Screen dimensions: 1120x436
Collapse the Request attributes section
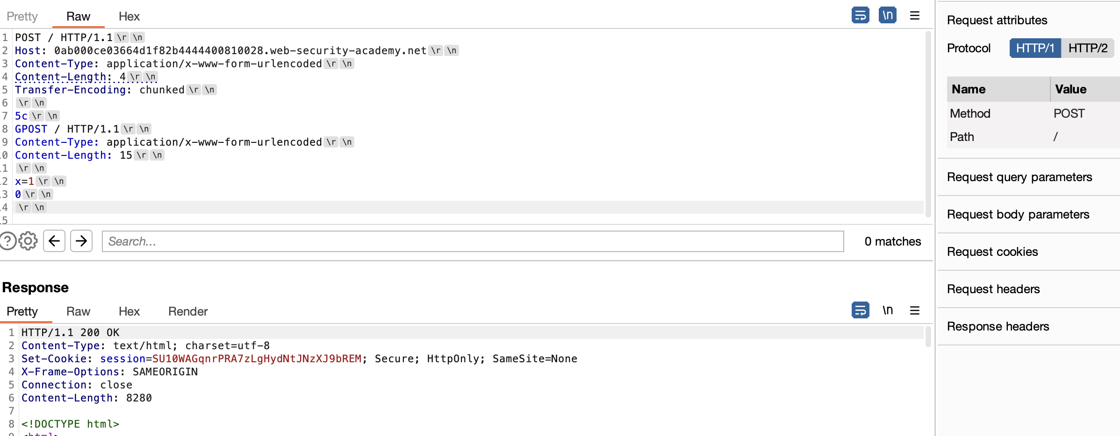tap(997, 20)
